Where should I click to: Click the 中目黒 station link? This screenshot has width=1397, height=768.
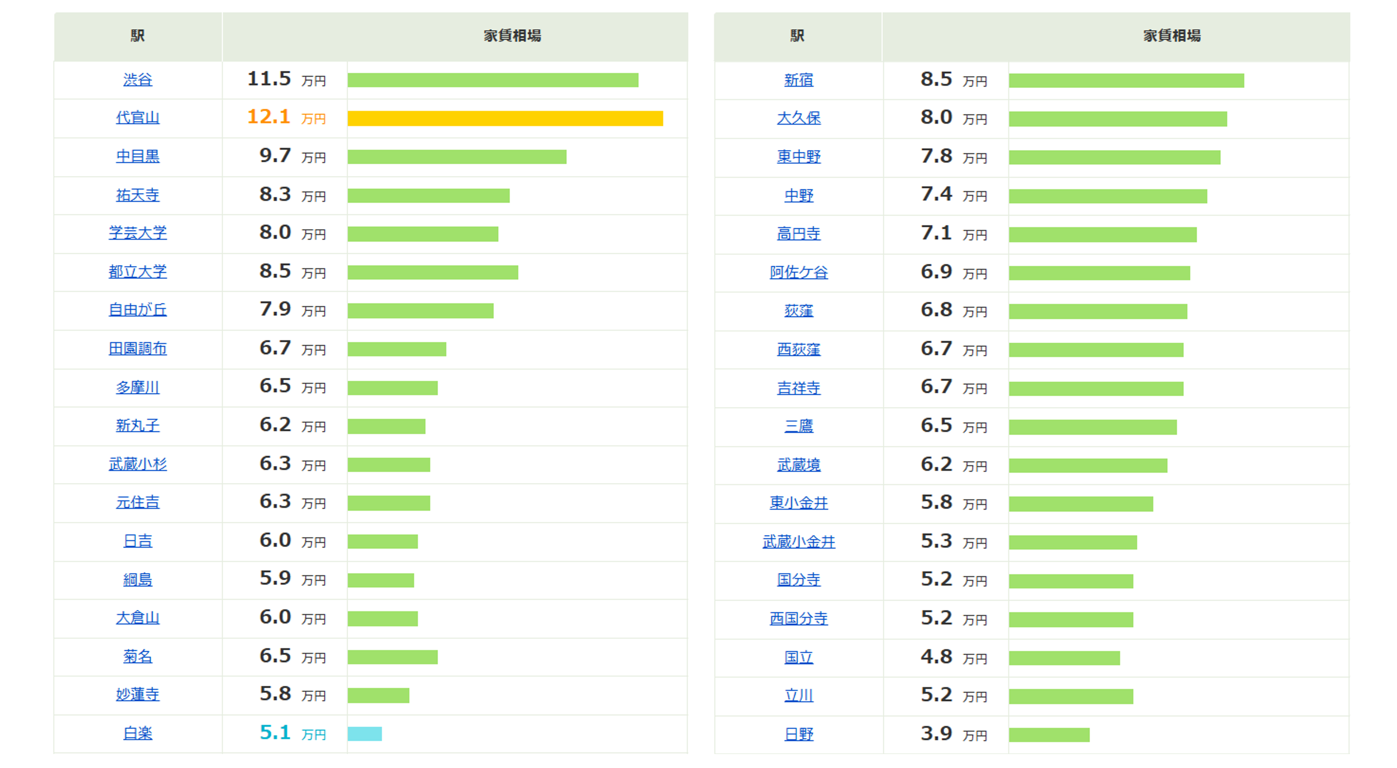pyautogui.click(x=138, y=156)
